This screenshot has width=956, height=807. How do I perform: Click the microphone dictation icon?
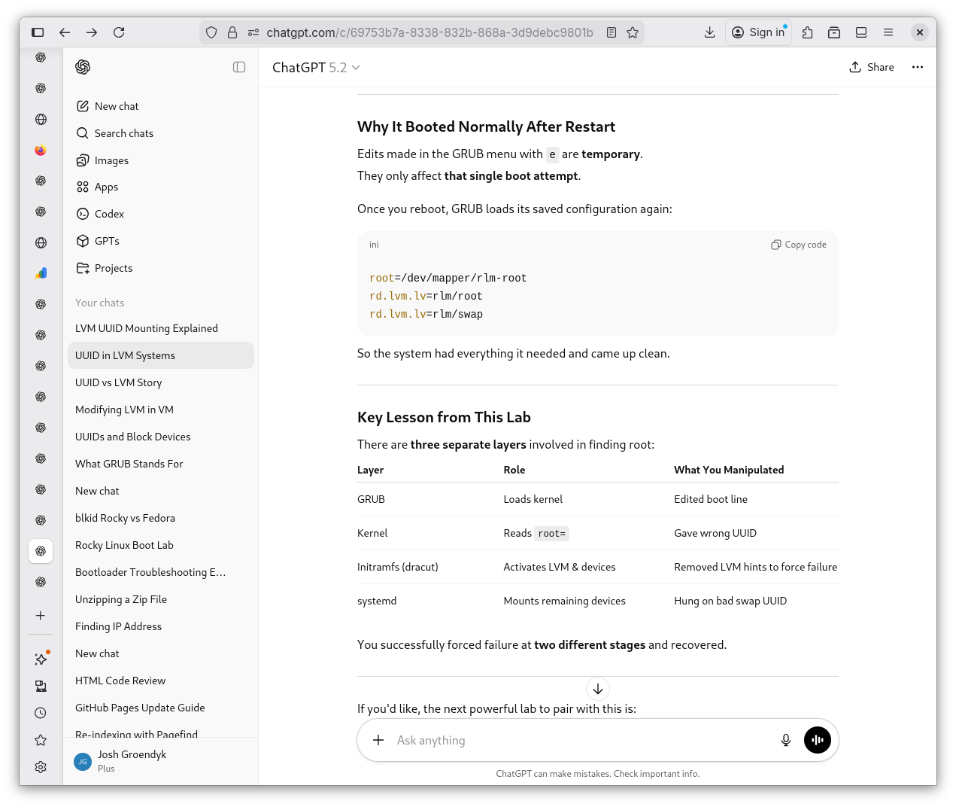pyautogui.click(x=785, y=740)
